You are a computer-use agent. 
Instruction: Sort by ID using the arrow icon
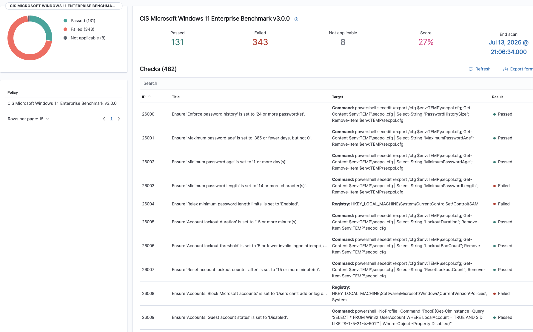149,97
